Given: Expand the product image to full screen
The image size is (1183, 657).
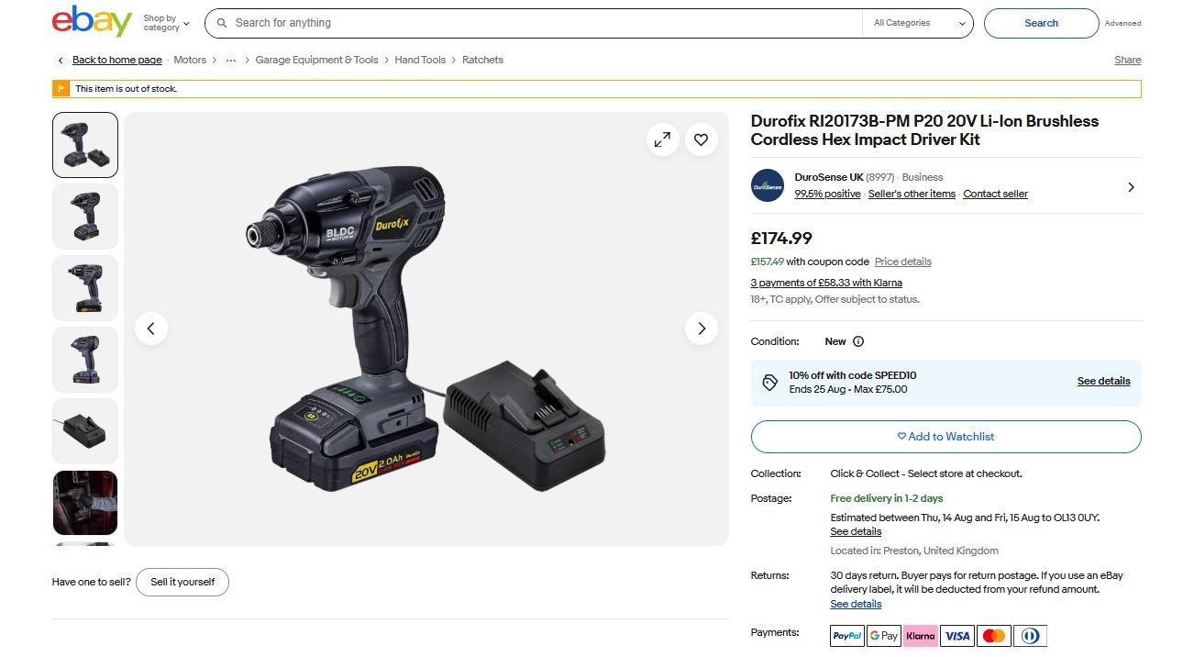Looking at the screenshot, I should (662, 139).
